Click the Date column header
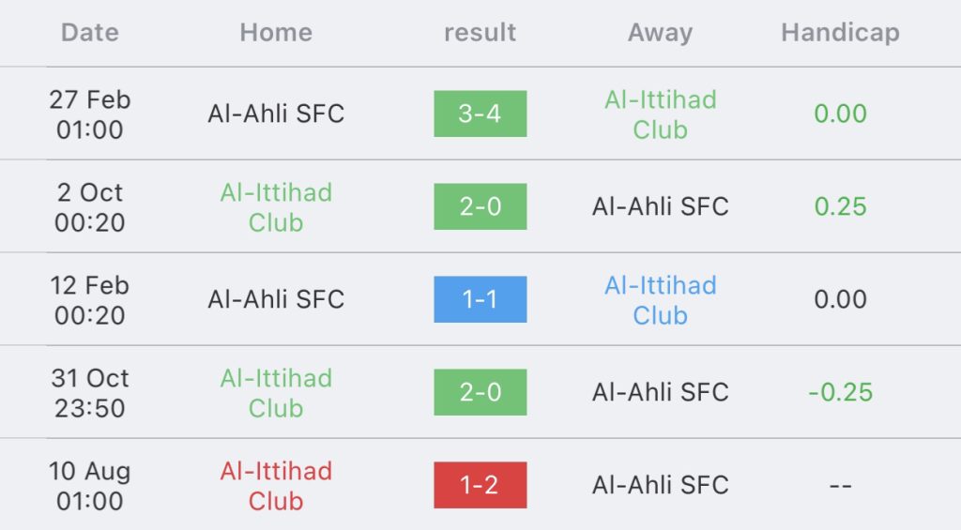961x530 pixels. click(x=89, y=33)
